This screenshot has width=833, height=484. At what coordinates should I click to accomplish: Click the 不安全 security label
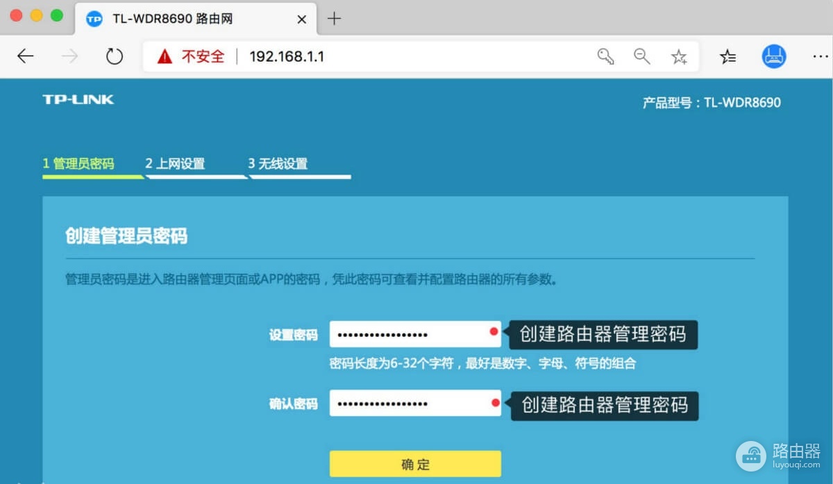point(203,57)
